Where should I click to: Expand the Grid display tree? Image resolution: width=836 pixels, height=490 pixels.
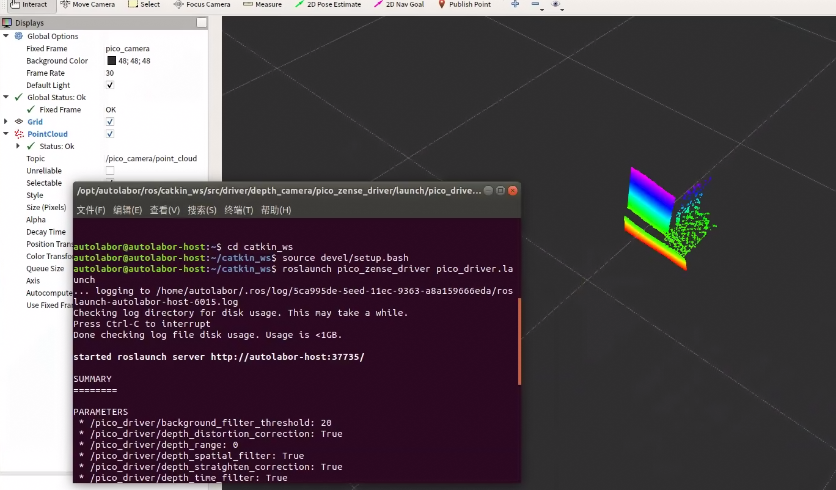[x=6, y=122]
